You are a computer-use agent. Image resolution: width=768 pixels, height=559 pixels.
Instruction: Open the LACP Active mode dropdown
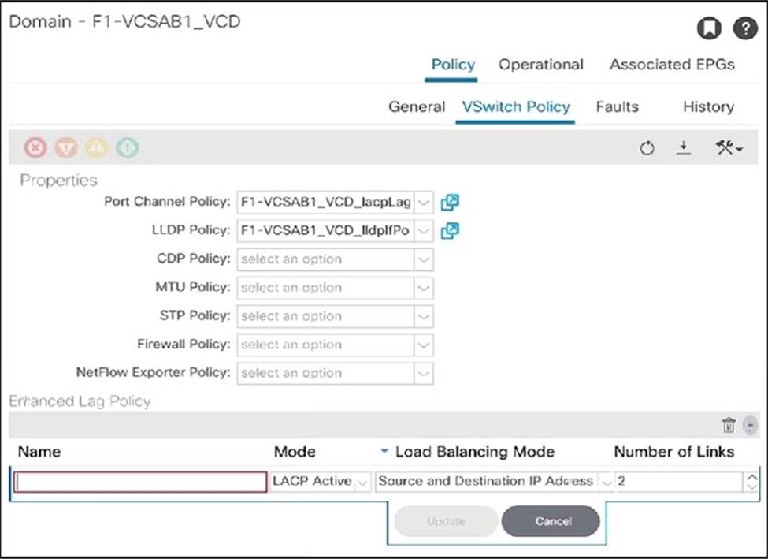[362, 481]
